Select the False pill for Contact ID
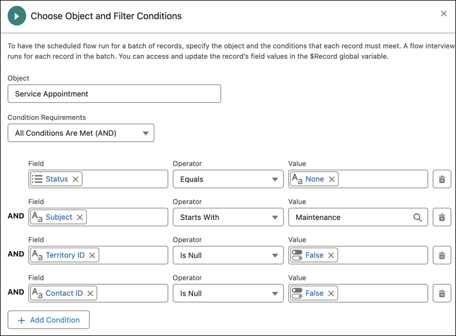The width and height of the screenshot is (456, 336). tap(314, 293)
